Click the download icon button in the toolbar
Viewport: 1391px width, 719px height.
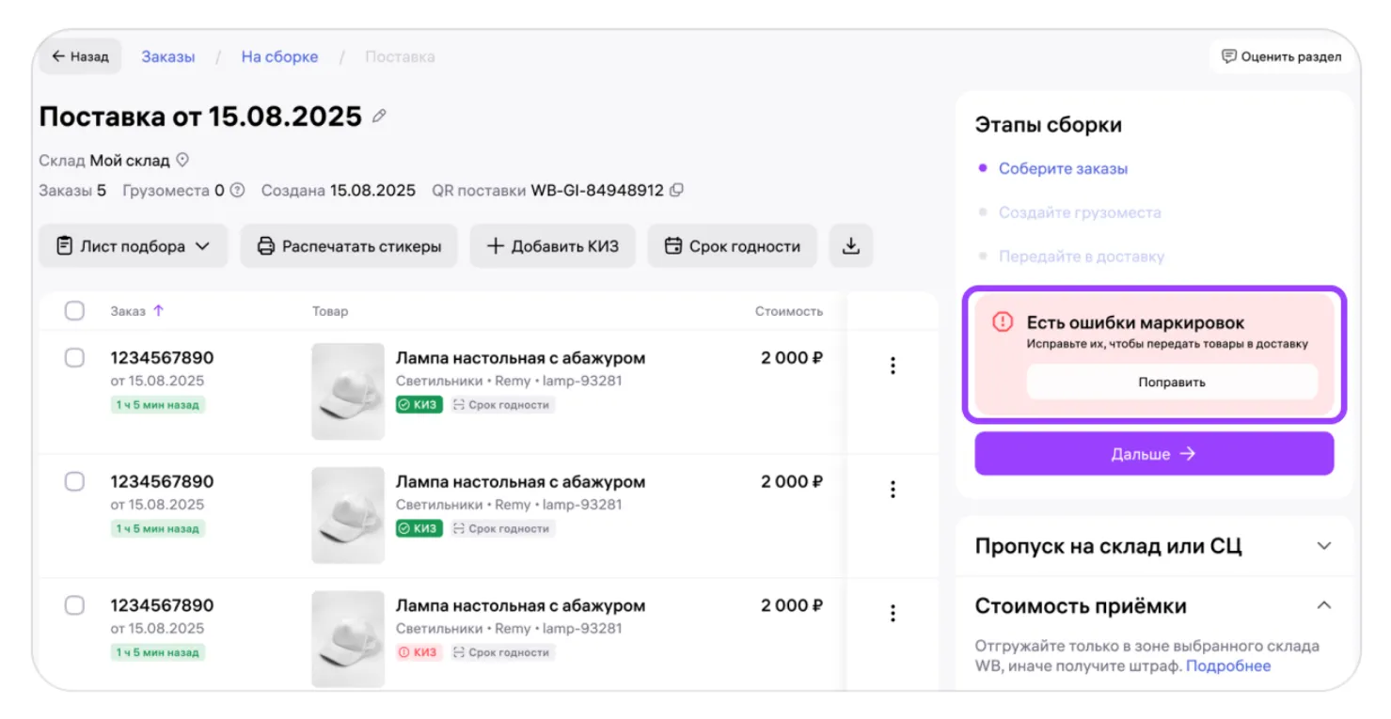click(x=850, y=246)
